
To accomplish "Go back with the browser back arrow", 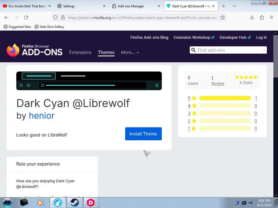I will pos(7,18).
